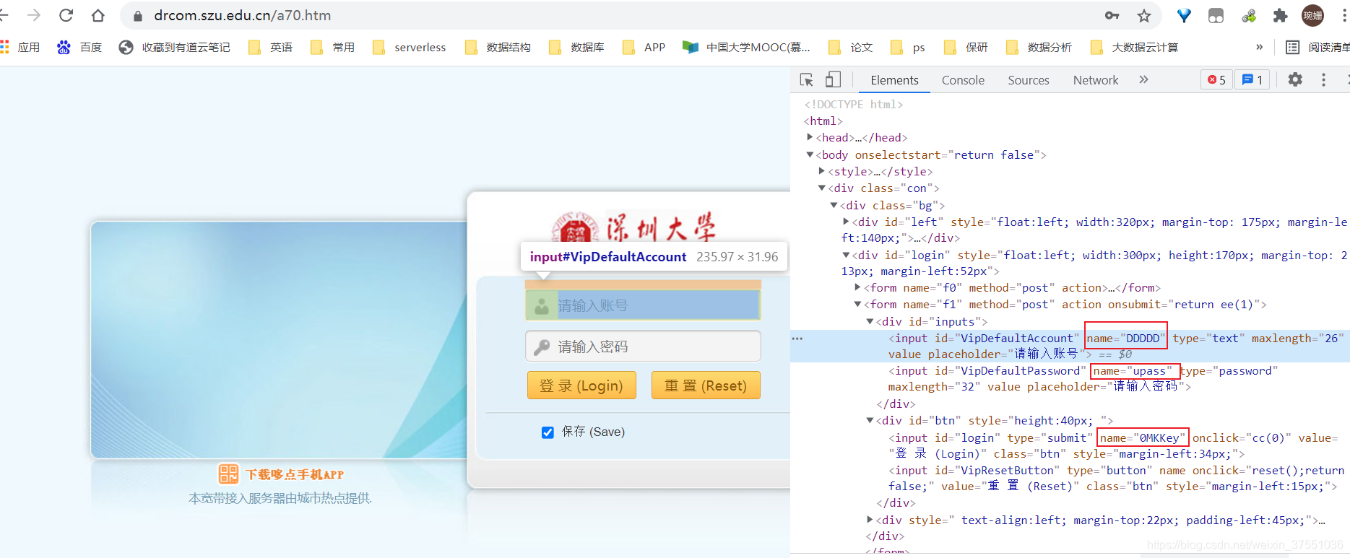1350x558 pixels.
Task: Open the 阅读清单 reading list
Action: [1317, 47]
